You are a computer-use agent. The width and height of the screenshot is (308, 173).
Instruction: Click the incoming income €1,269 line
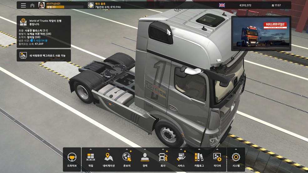tap(31, 44)
